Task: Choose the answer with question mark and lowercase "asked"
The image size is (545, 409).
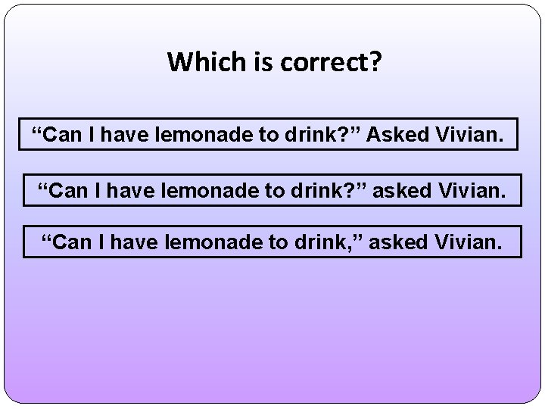Action: [x=272, y=188]
